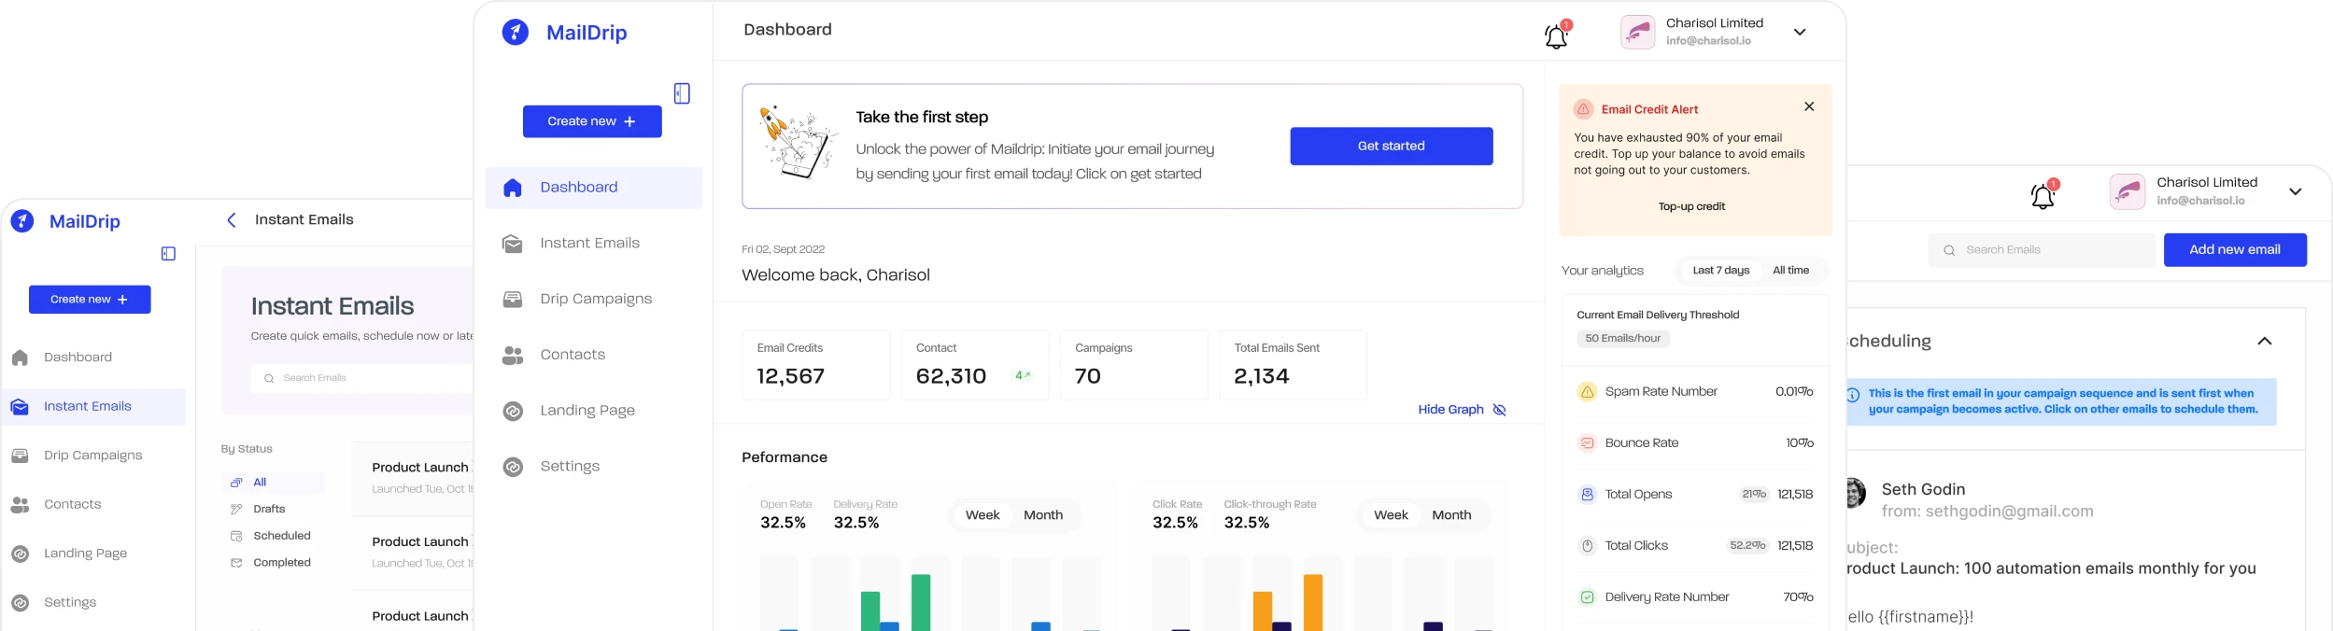The width and height of the screenshot is (2333, 631).
Task: Click the Charisol avatar in the Dashboard header
Action: (1637, 32)
